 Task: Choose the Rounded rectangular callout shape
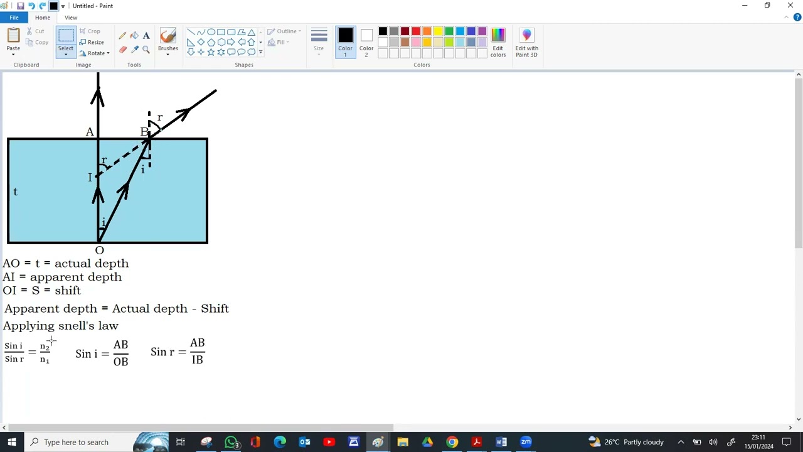pos(231,52)
